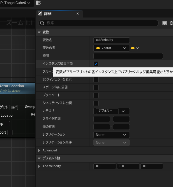Click the search magnifier icon in details

(x=42, y=23)
